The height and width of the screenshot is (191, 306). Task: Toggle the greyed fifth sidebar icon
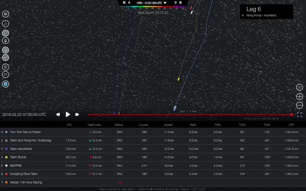pos(6,50)
